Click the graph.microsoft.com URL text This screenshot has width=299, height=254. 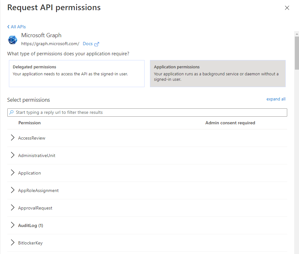tap(50, 44)
